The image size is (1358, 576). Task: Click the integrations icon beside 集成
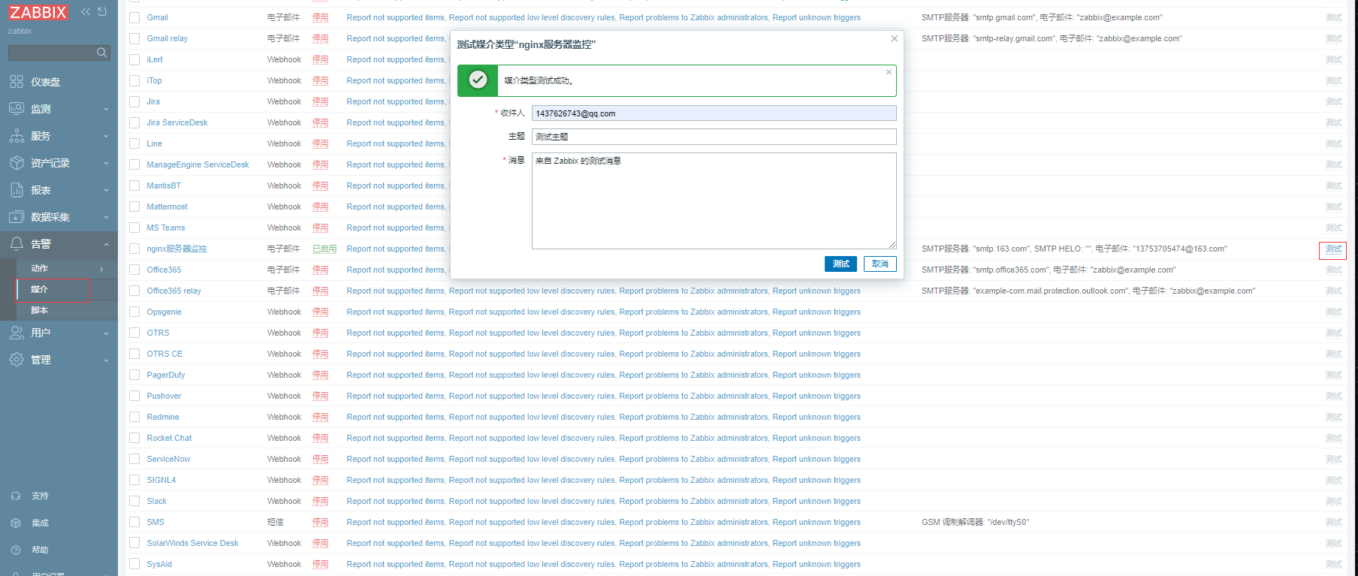(16, 523)
